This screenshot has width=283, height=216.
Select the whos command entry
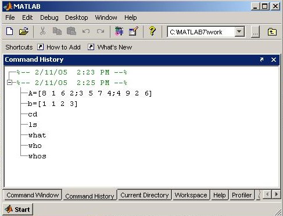point(37,156)
